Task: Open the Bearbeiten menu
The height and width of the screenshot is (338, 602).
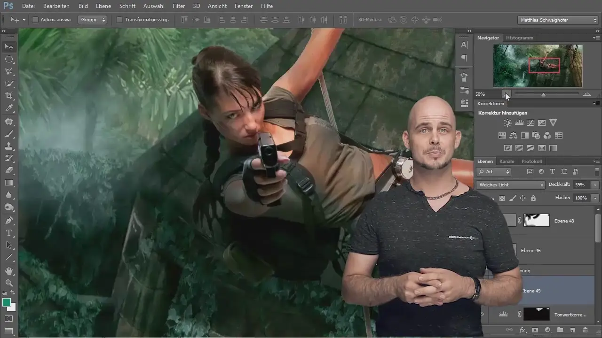Action: point(56,6)
